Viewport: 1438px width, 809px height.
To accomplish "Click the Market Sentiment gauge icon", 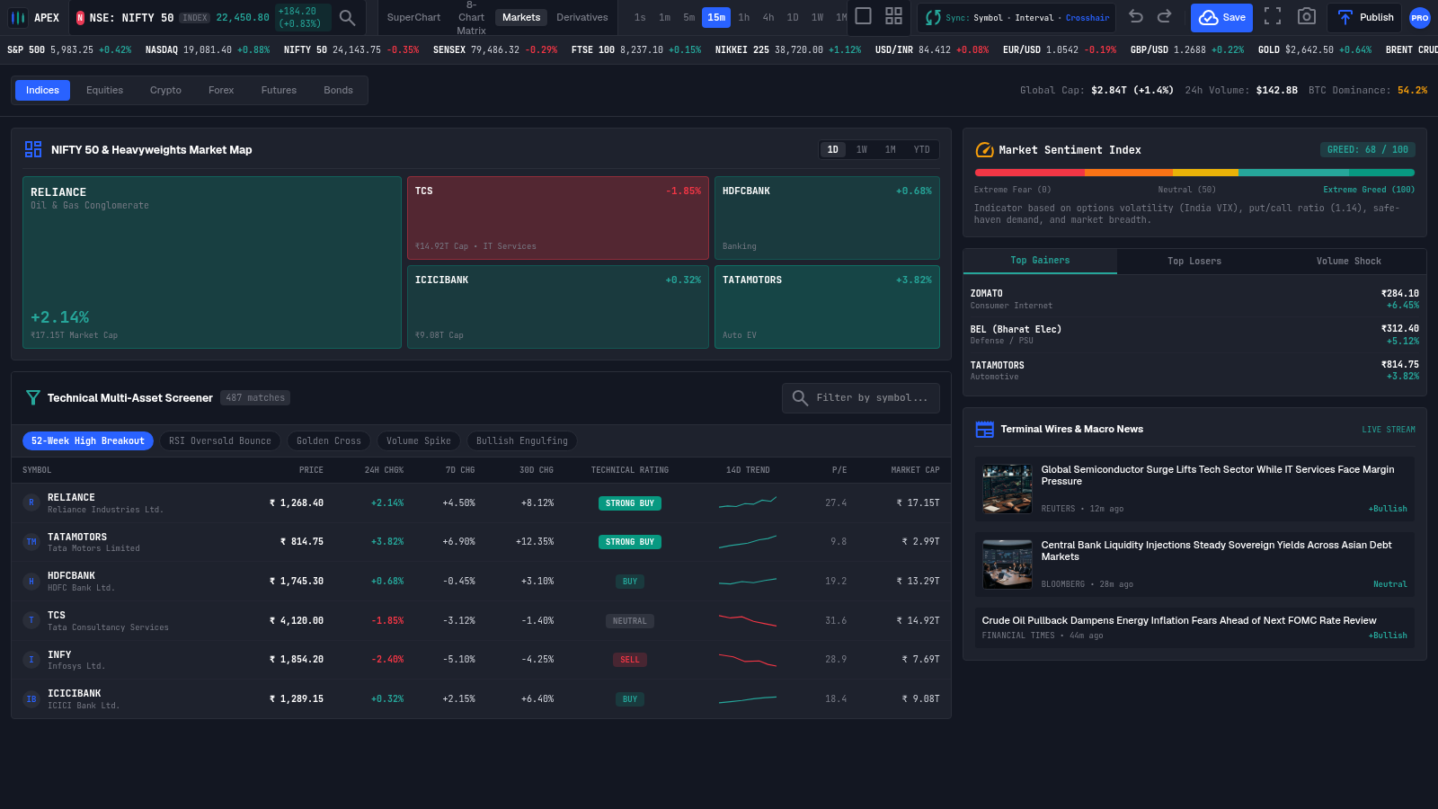I will pyautogui.click(x=985, y=150).
